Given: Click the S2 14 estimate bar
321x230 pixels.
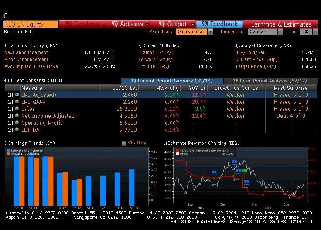Looking at the screenshot, I should pos(132,187).
